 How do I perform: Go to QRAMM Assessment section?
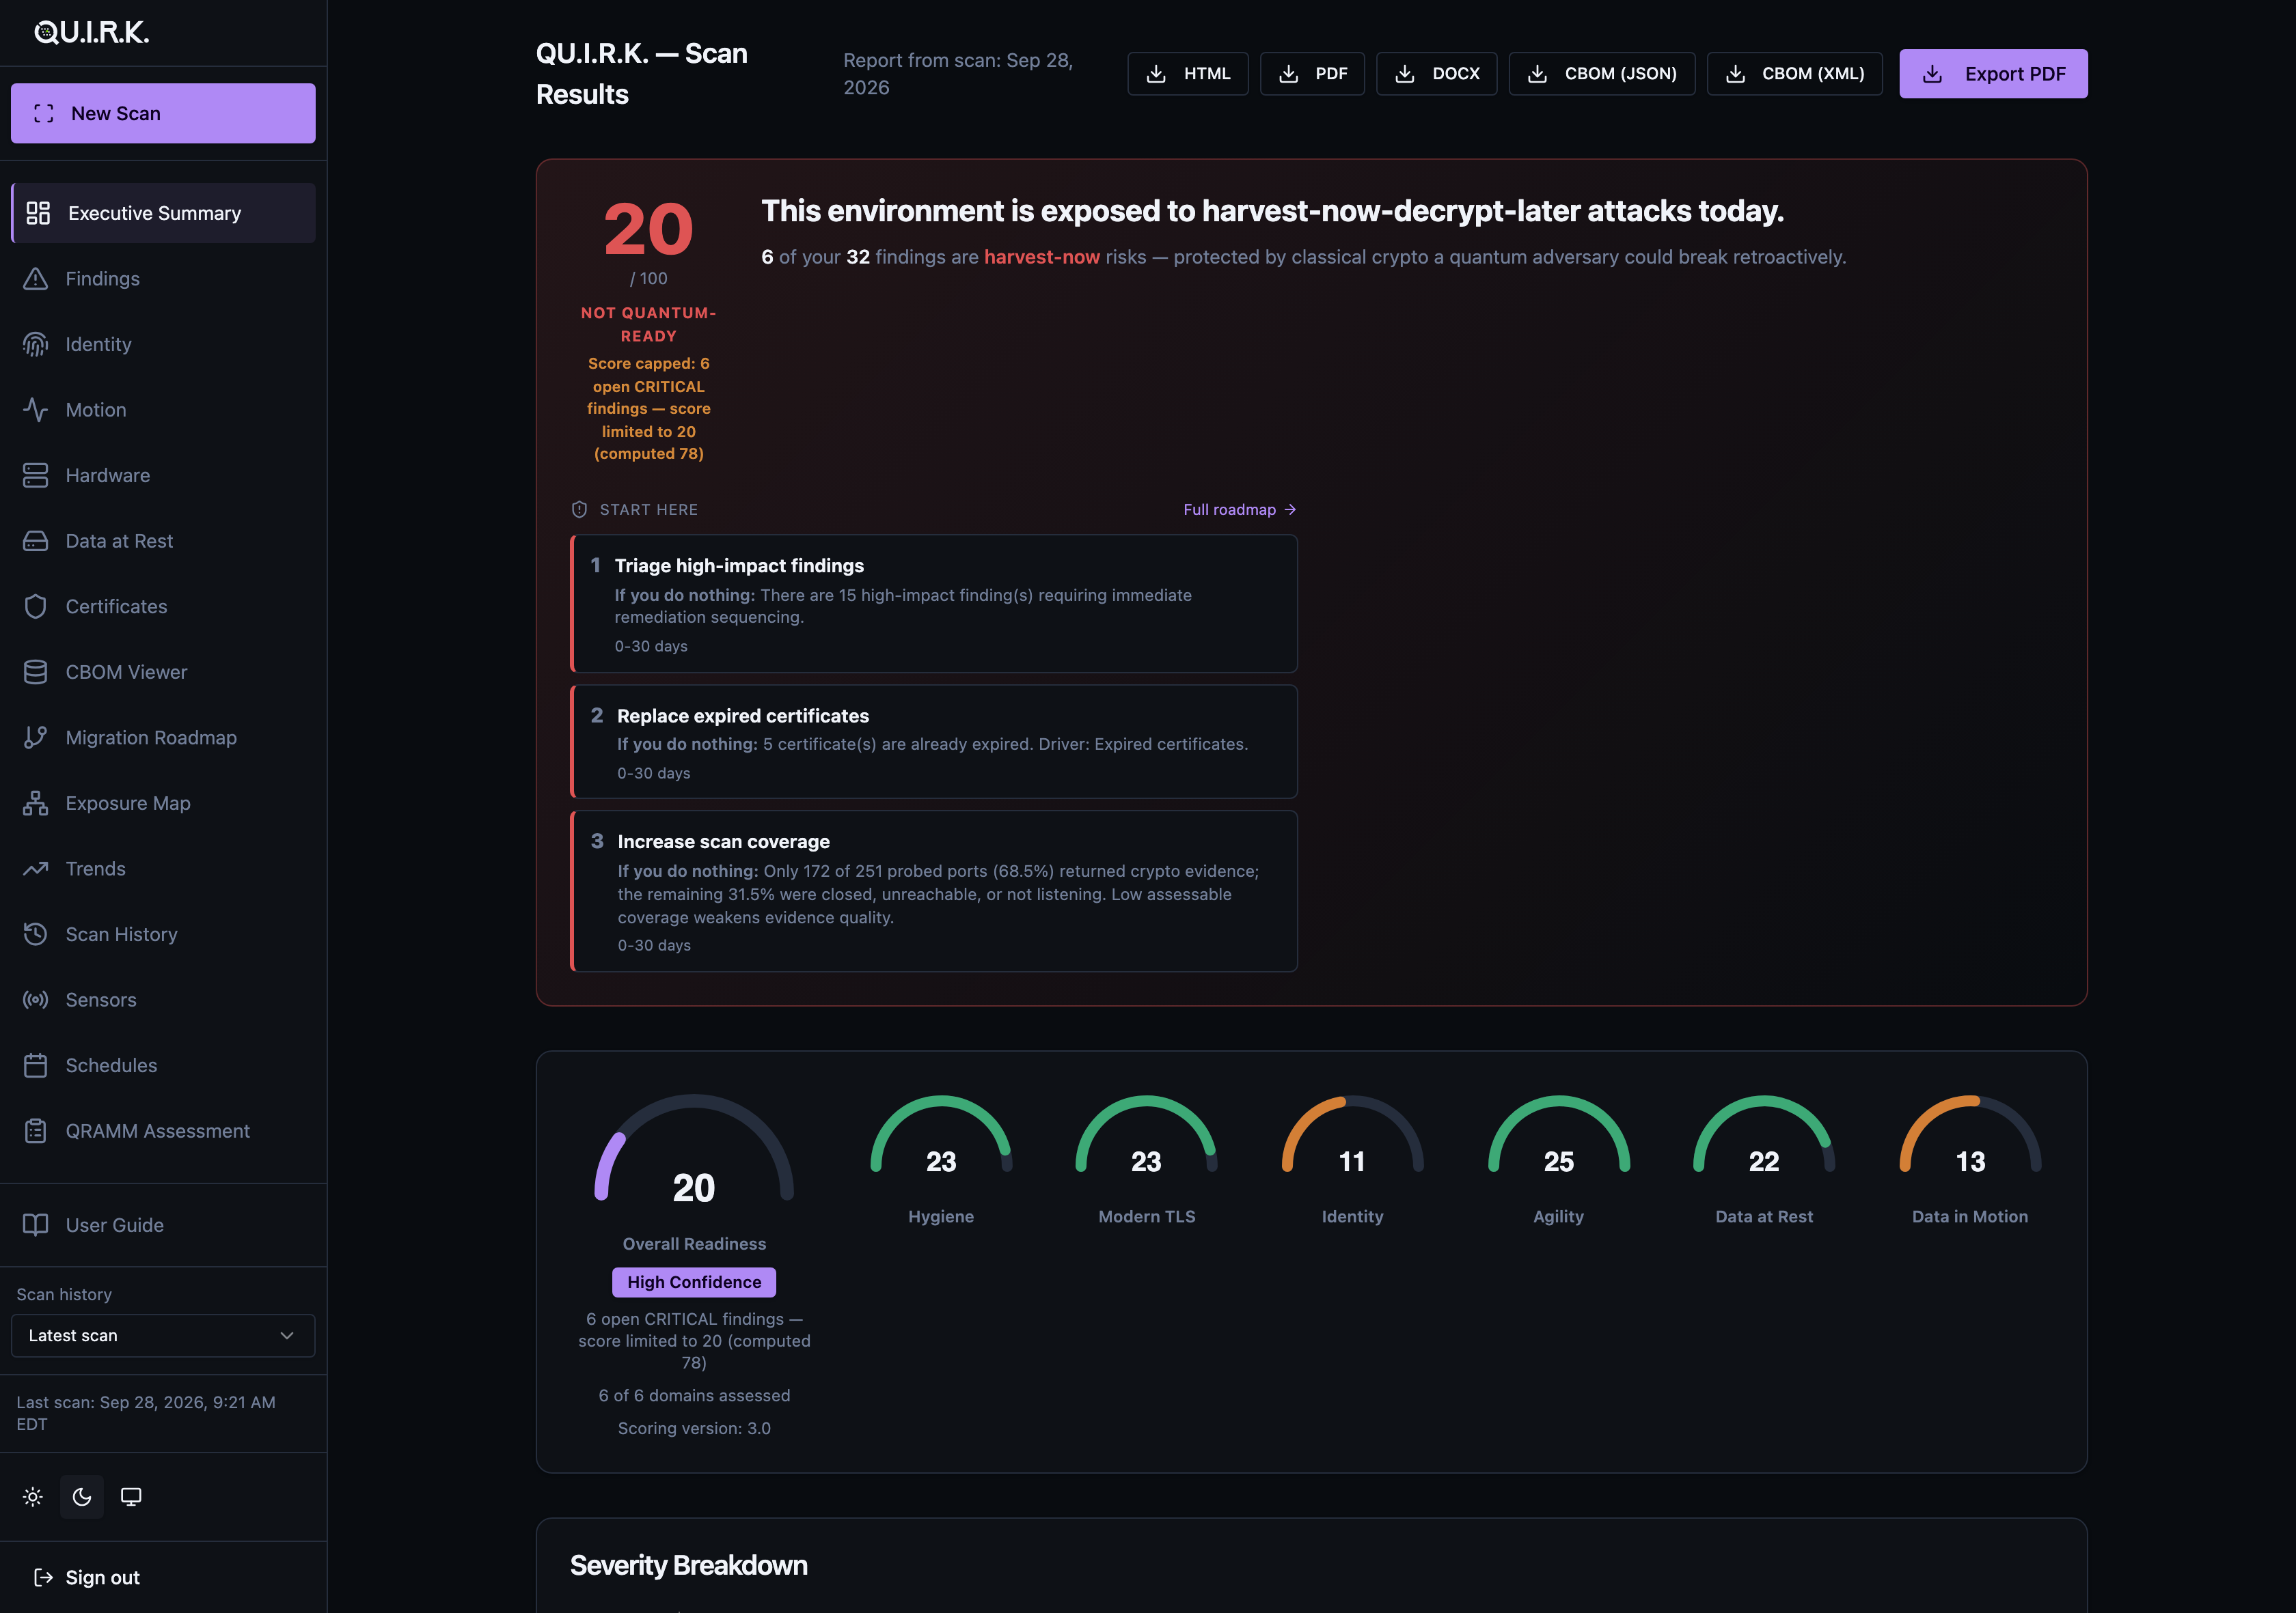click(163, 1132)
